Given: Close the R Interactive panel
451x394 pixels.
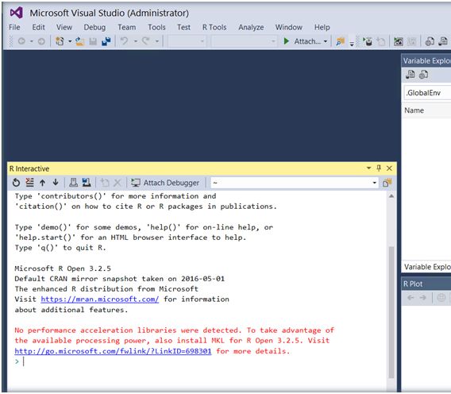Looking at the screenshot, I should click(389, 168).
